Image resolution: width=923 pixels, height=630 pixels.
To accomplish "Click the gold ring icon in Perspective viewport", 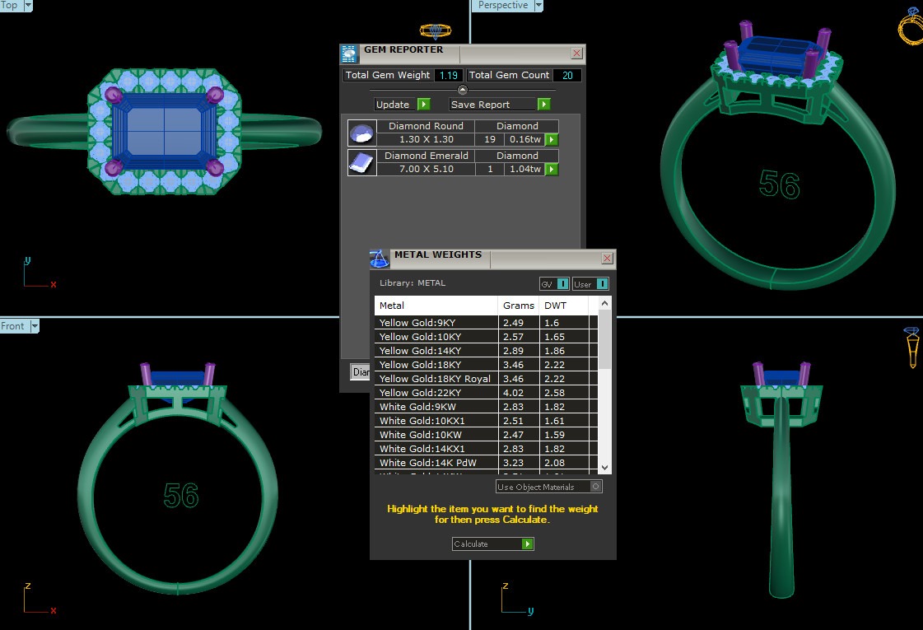I will tap(910, 25).
